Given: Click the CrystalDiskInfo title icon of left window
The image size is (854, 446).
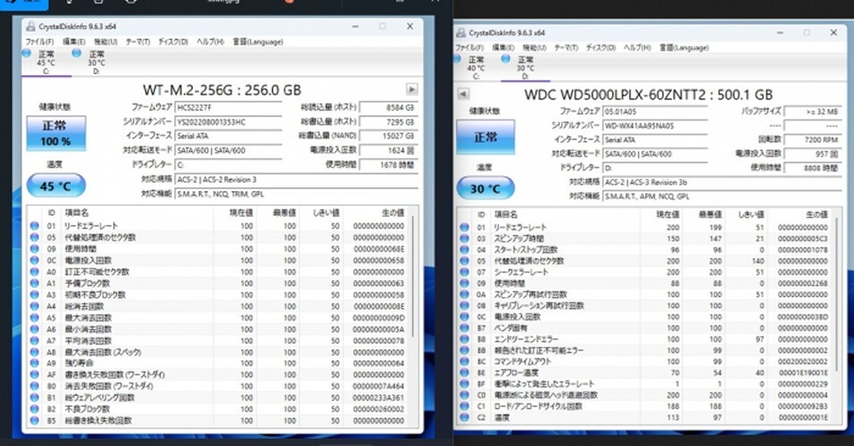Looking at the screenshot, I should click(x=30, y=26).
